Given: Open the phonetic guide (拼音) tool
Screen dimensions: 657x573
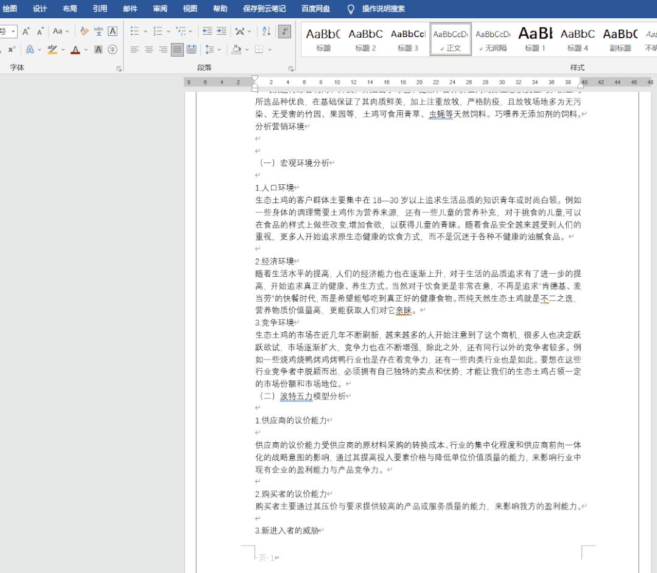Looking at the screenshot, I should point(99,32).
